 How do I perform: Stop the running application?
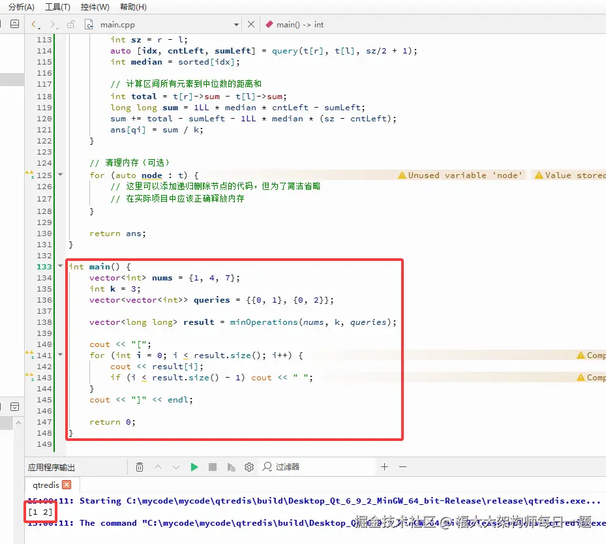[x=213, y=467]
